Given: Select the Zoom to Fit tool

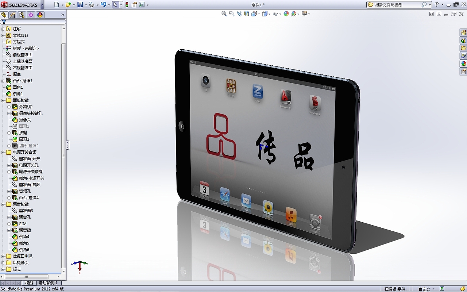Looking at the screenshot, I should coord(224,14).
